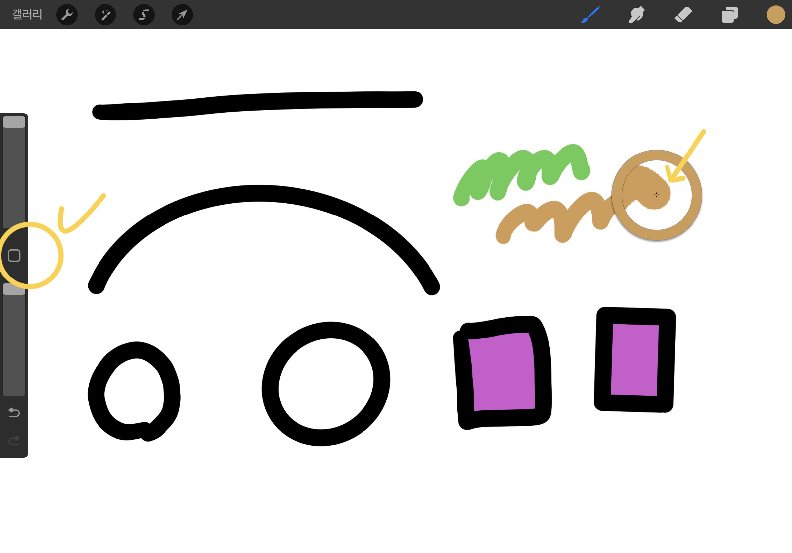Screen dimensions: 792x553
Task: Return to the 갤러리 gallery
Action: (27, 15)
